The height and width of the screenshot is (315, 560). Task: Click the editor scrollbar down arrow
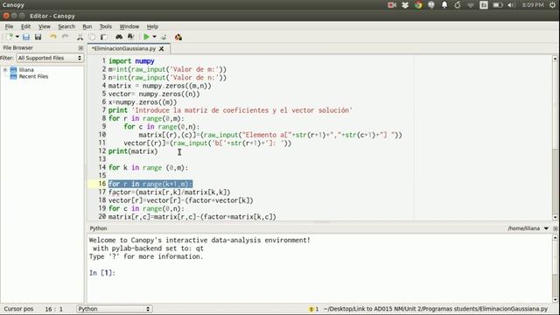tap(555, 217)
